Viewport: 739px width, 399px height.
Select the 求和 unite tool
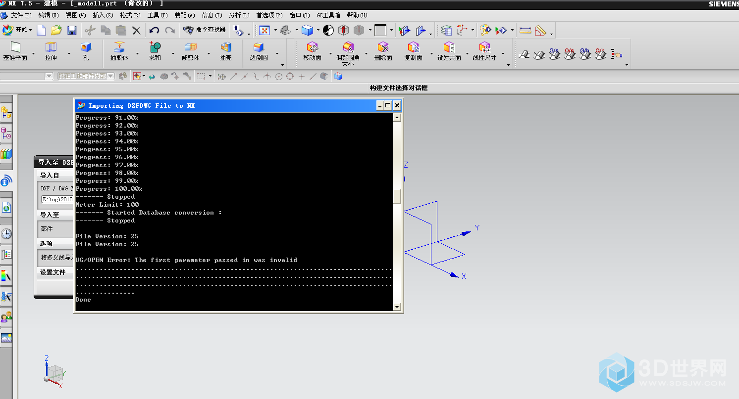(x=155, y=51)
